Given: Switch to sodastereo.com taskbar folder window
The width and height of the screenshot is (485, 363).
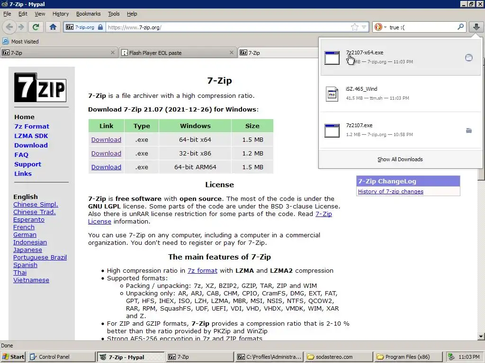Looking at the screenshot, I should coord(338,357).
